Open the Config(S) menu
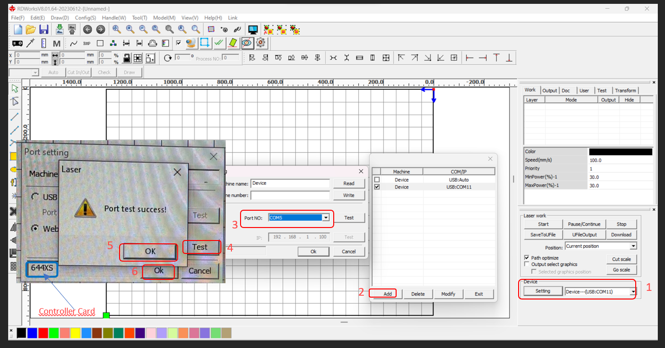This screenshot has width=665, height=348. [x=85, y=18]
